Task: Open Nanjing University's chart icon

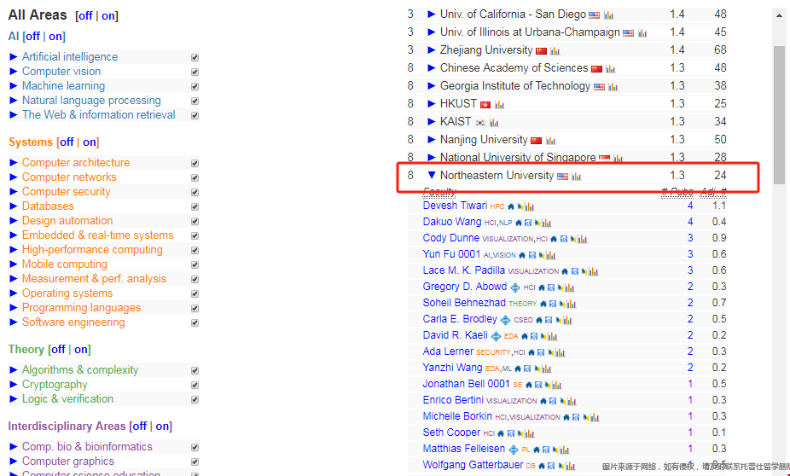Action: pos(550,141)
